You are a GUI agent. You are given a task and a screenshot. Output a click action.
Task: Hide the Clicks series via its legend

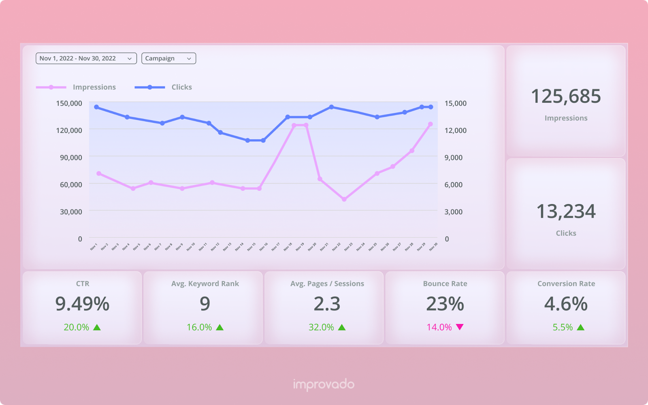[x=181, y=87]
